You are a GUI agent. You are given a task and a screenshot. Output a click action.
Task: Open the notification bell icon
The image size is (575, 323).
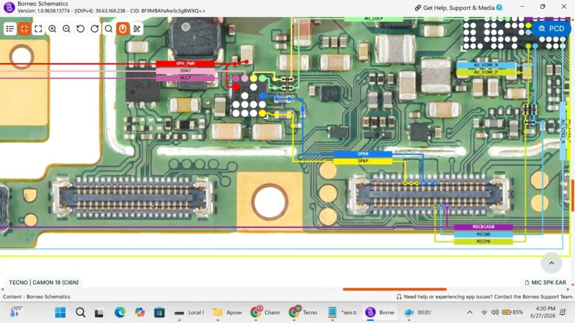(x=563, y=312)
